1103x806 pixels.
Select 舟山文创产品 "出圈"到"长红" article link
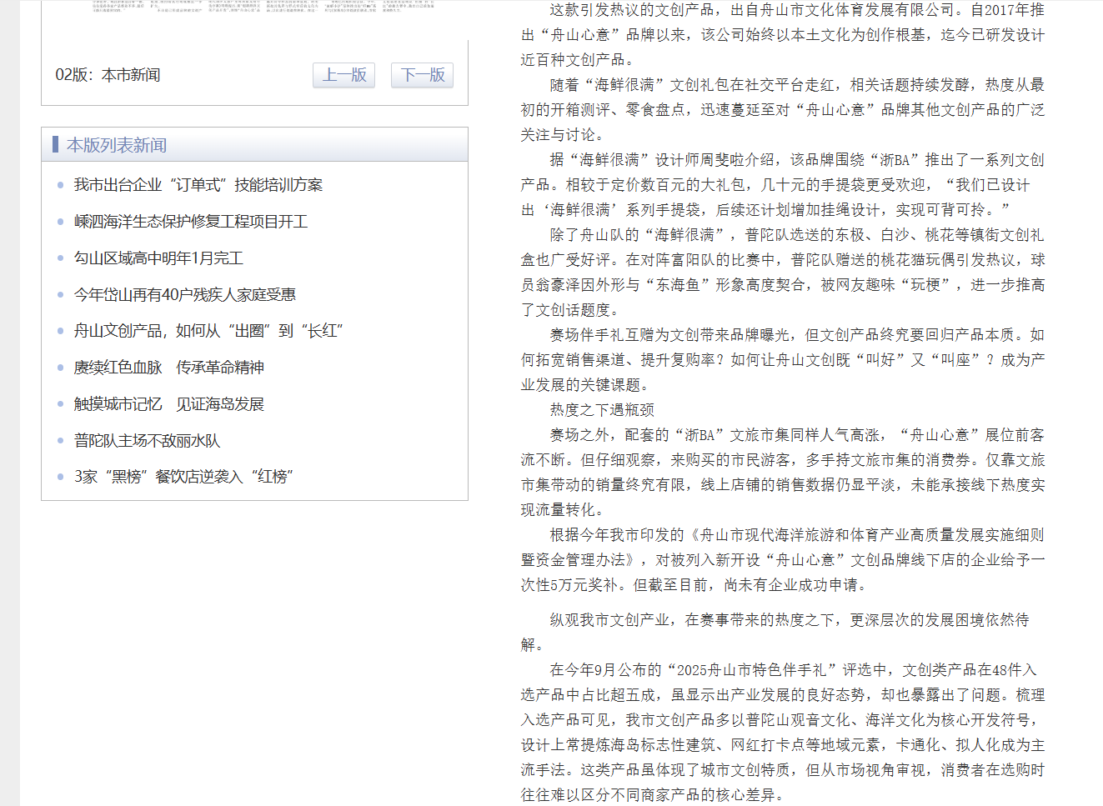tap(208, 331)
